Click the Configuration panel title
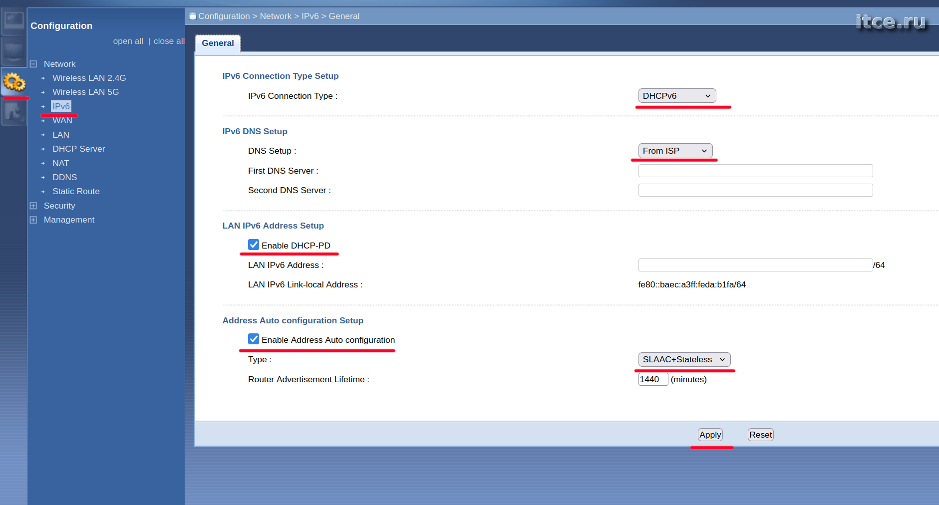This screenshot has width=939, height=505. coord(61,26)
